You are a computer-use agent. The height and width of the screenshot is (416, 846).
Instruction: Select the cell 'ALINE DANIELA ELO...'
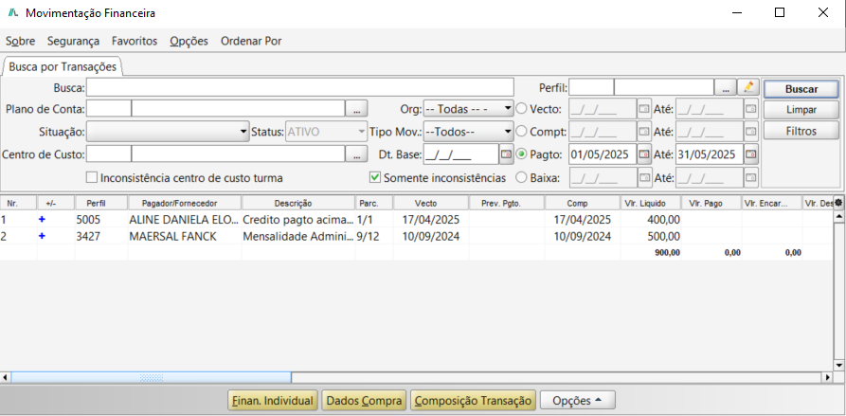[x=185, y=220]
